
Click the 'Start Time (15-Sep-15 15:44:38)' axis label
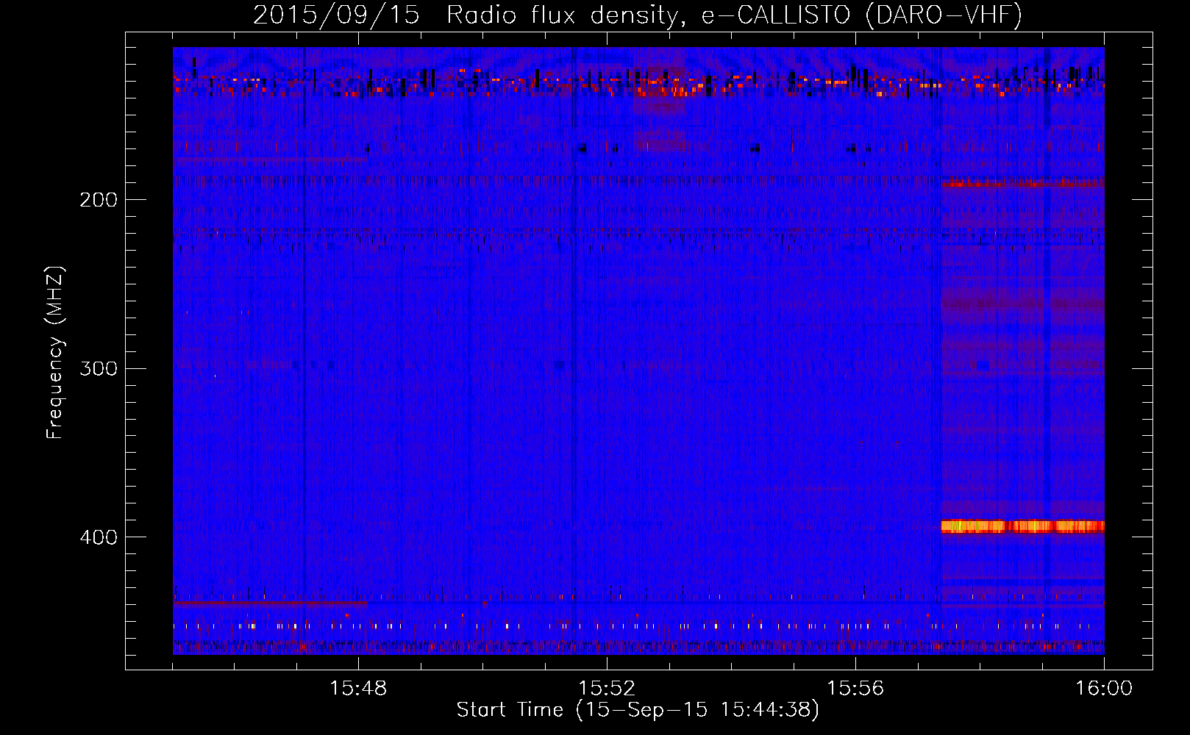point(638,710)
